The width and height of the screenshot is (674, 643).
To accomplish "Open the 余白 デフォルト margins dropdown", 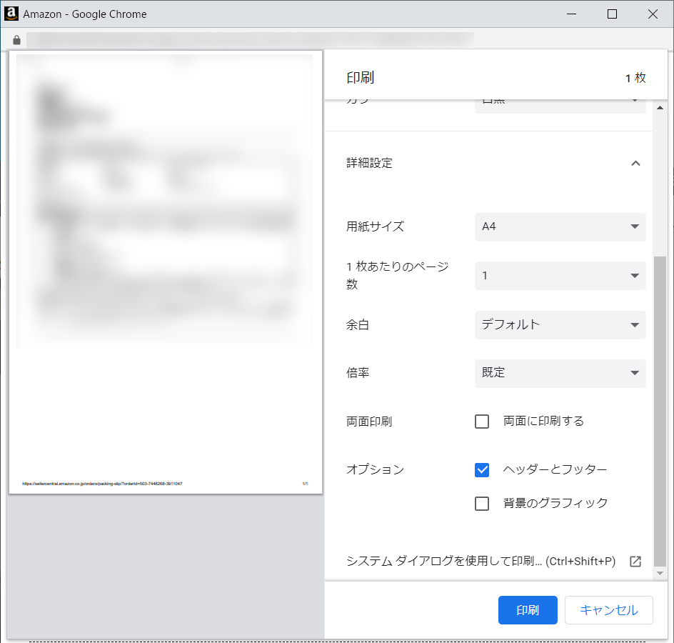I will tap(560, 325).
